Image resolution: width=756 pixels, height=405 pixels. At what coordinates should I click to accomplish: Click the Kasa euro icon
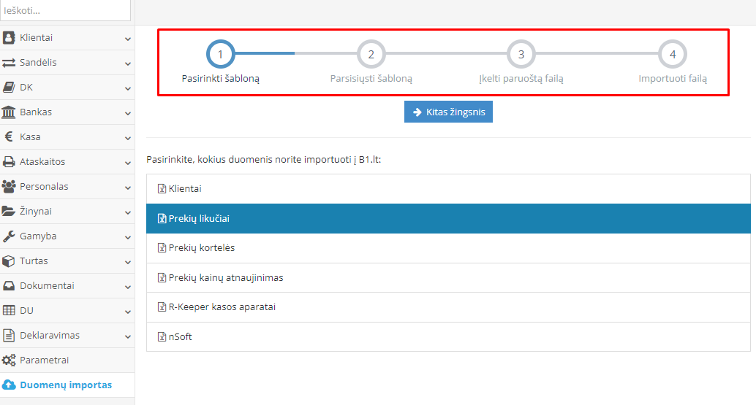coord(9,137)
